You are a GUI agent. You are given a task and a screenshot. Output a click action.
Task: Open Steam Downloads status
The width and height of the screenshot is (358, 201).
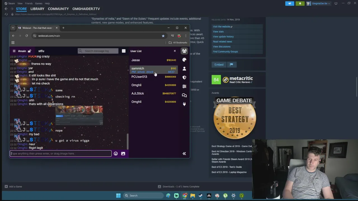click(x=178, y=186)
